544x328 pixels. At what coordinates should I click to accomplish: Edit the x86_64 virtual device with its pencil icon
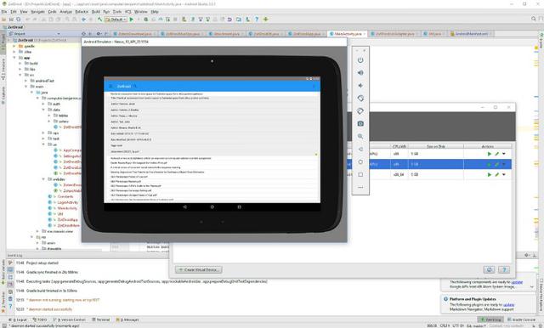(496, 175)
